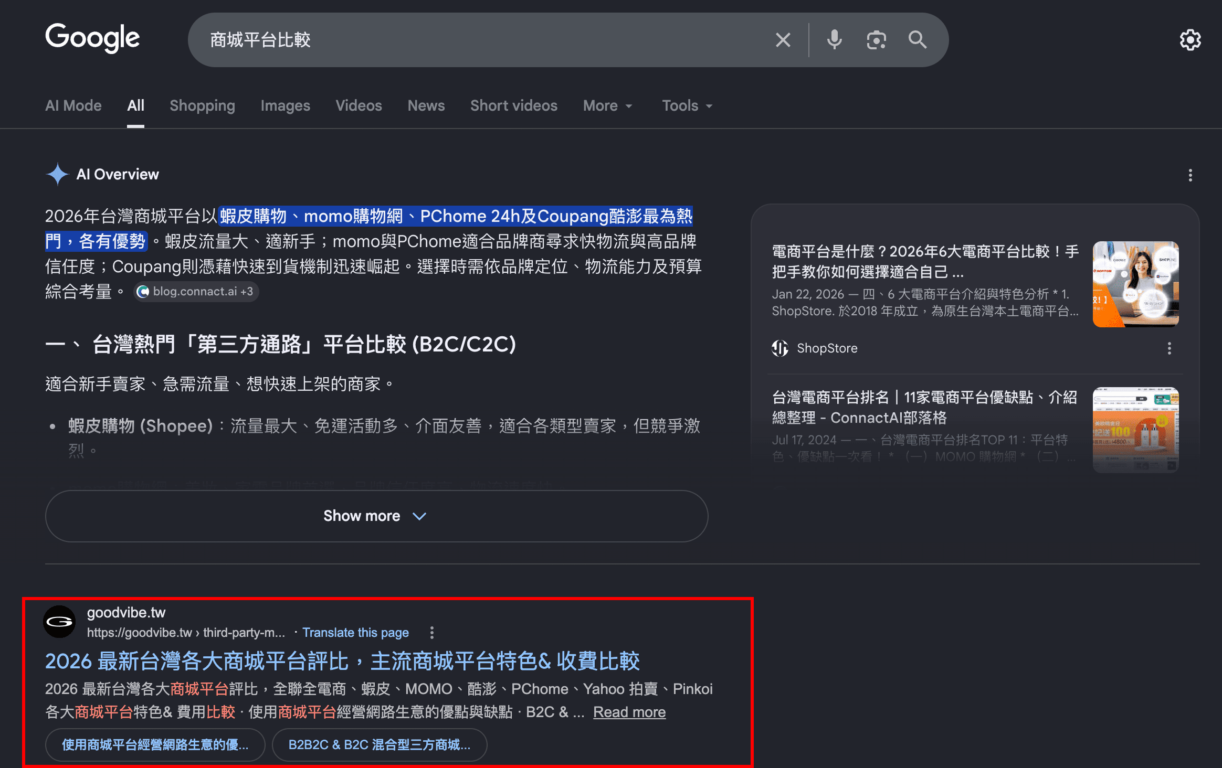Open the B2B2C & B2C 混合型三方商城... sitelink chip
This screenshot has height=768, width=1222.
point(380,744)
